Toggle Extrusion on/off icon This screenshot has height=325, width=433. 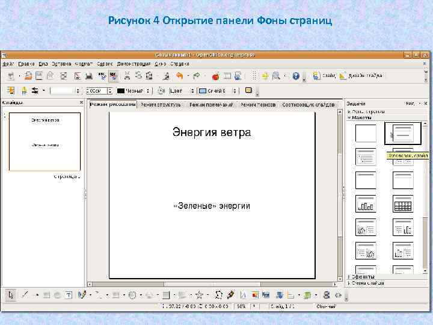pyautogui.click(x=327, y=295)
